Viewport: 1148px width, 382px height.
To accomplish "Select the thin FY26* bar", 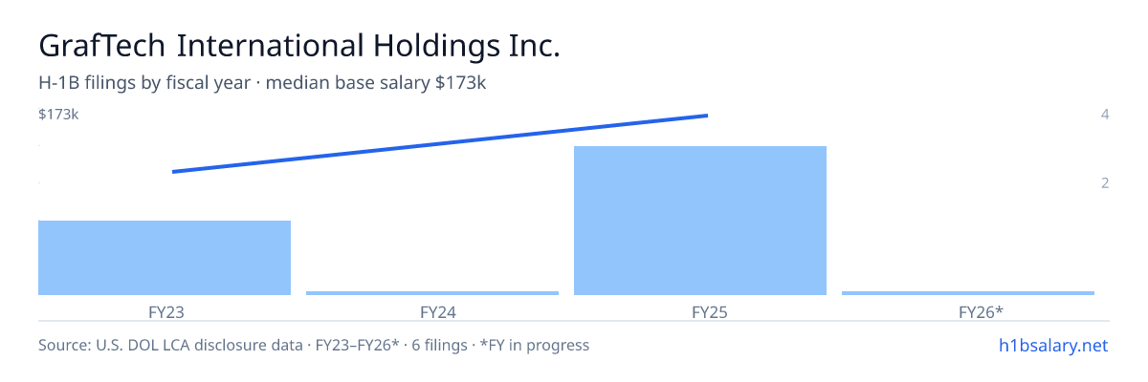I will 968,293.
